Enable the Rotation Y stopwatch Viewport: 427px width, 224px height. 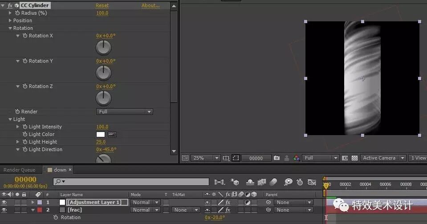(x=25, y=61)
